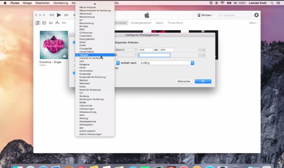
Task: Add a rule after the year range row
Action: (204, 50)
